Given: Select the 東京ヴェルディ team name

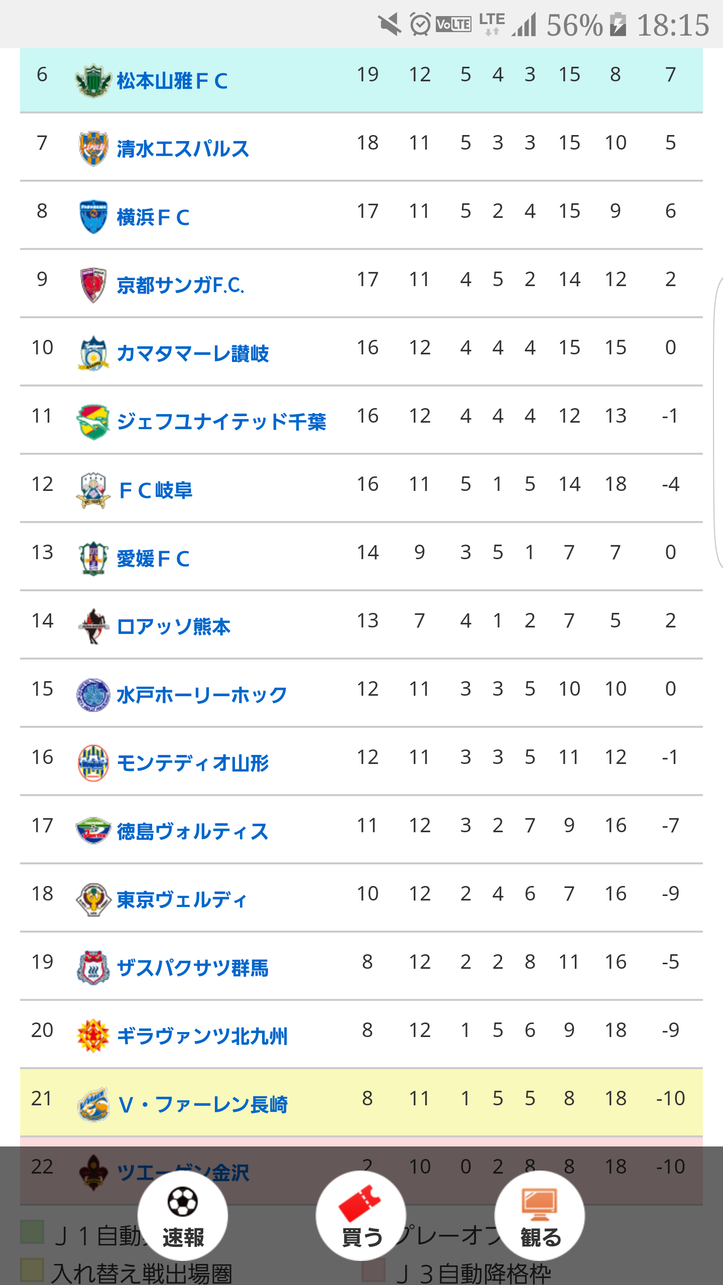Looking at the screenshot, I should coord(182,900).
